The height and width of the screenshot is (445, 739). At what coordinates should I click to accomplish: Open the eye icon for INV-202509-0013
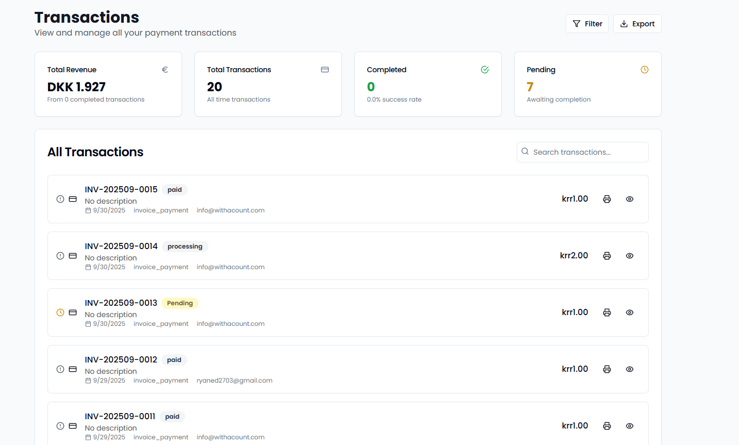pos(629,312)
